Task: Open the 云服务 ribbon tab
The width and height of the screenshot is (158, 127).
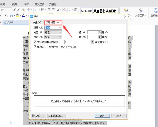Action: (x=52, y=4)
